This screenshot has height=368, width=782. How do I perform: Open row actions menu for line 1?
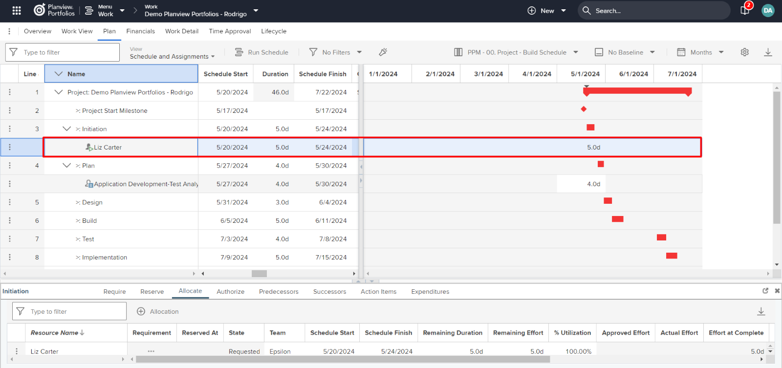(9, 92)
